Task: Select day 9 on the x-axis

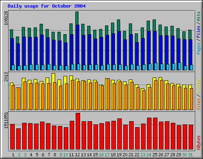Action: pyautogui.click(x=61, y=155)
